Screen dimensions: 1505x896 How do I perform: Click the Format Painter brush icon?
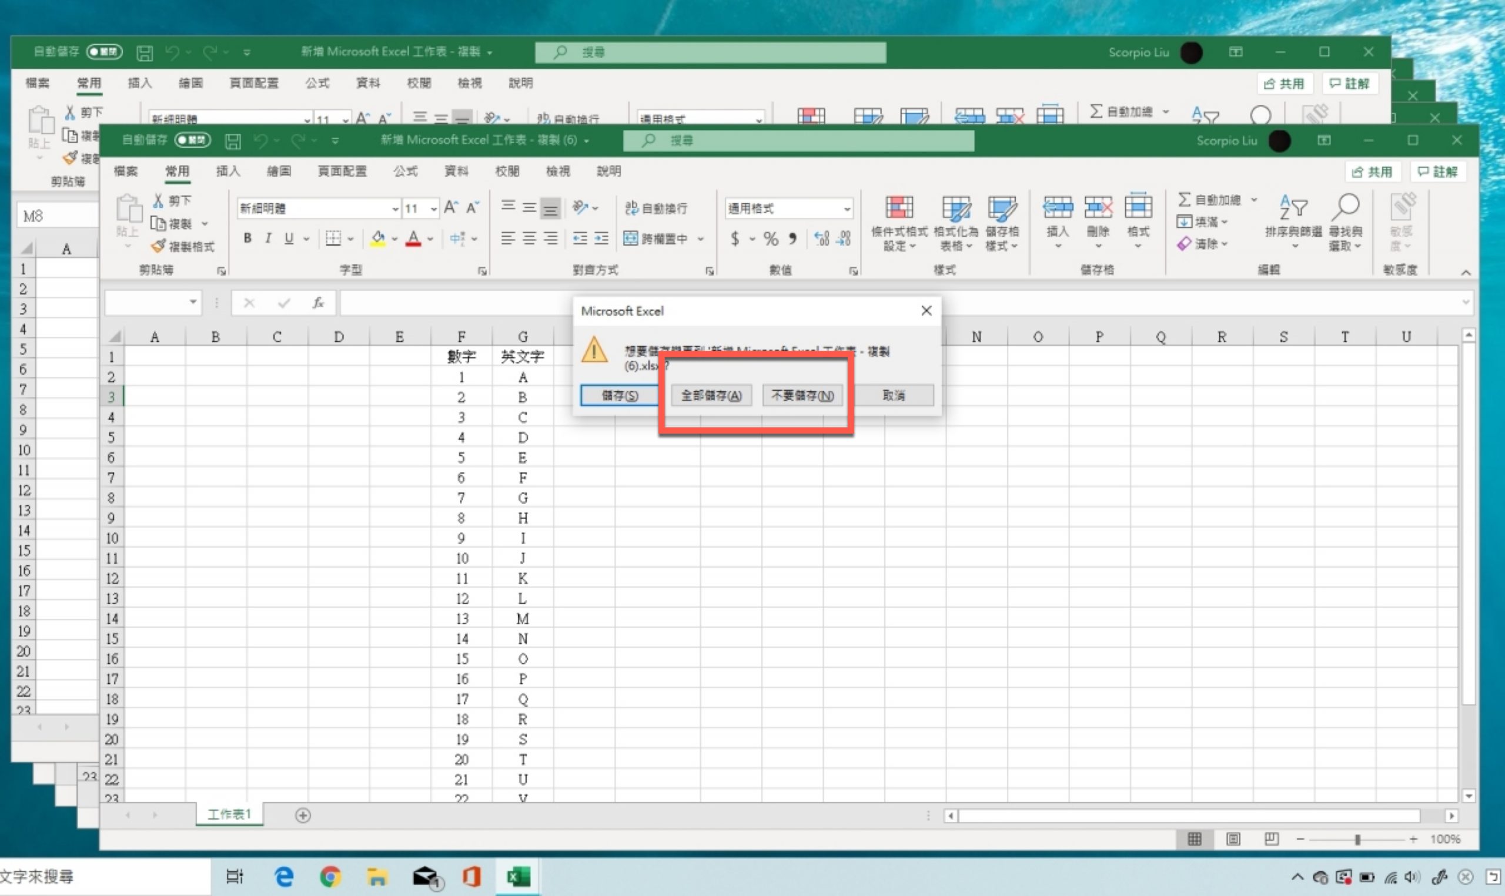coord(159,246)
